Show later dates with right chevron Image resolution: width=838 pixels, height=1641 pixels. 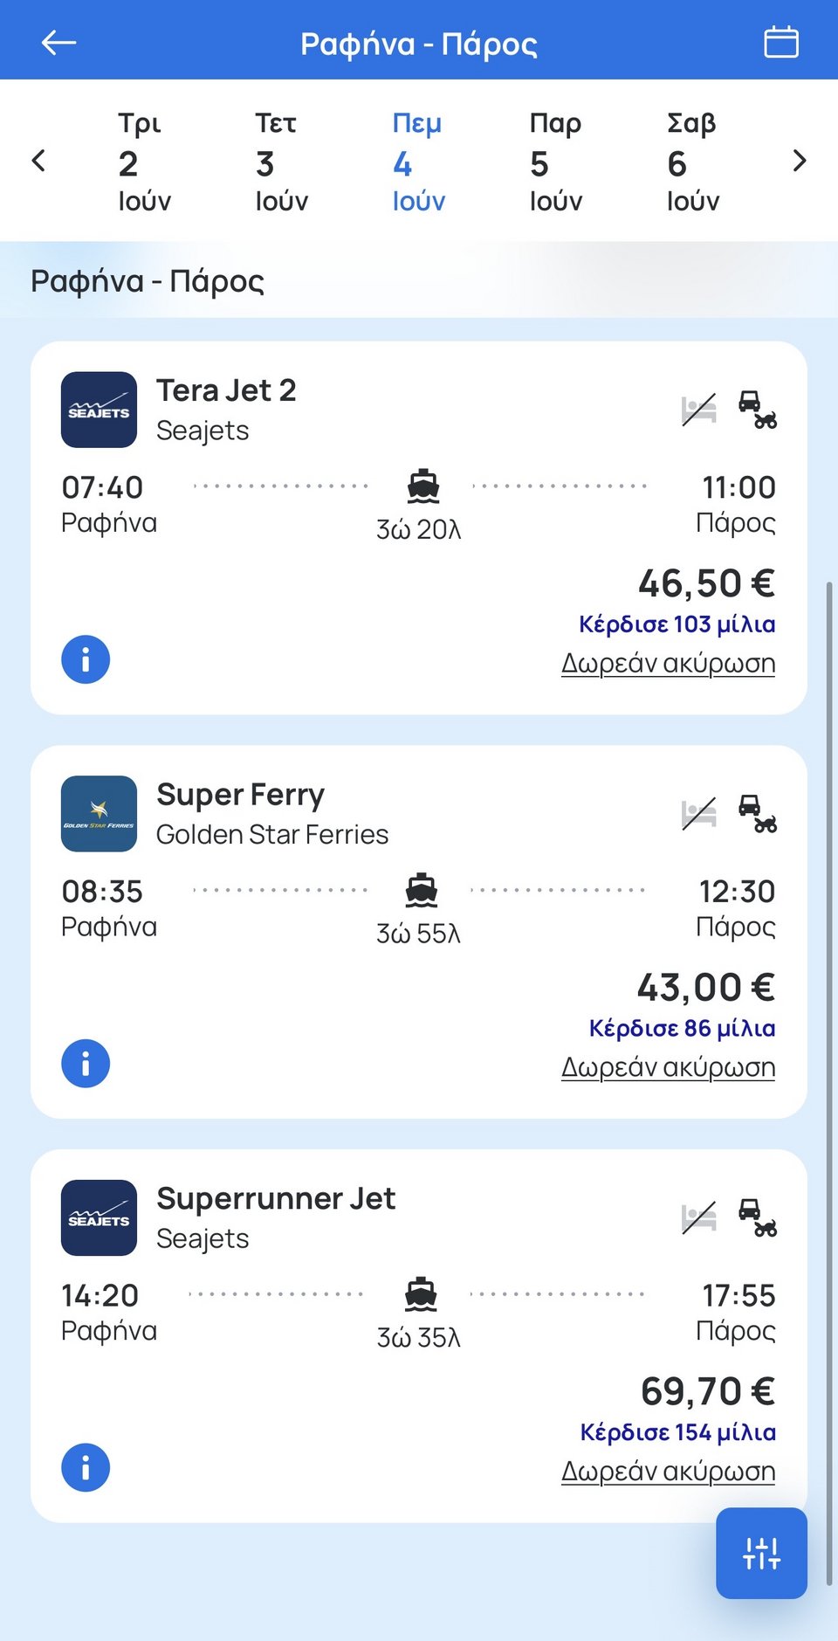(x=799, y=161)
